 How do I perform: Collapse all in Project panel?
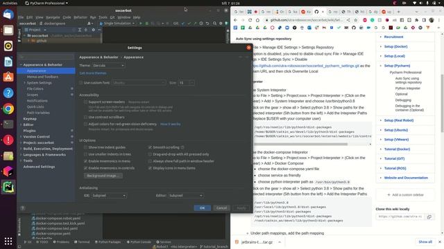[86, 30]
